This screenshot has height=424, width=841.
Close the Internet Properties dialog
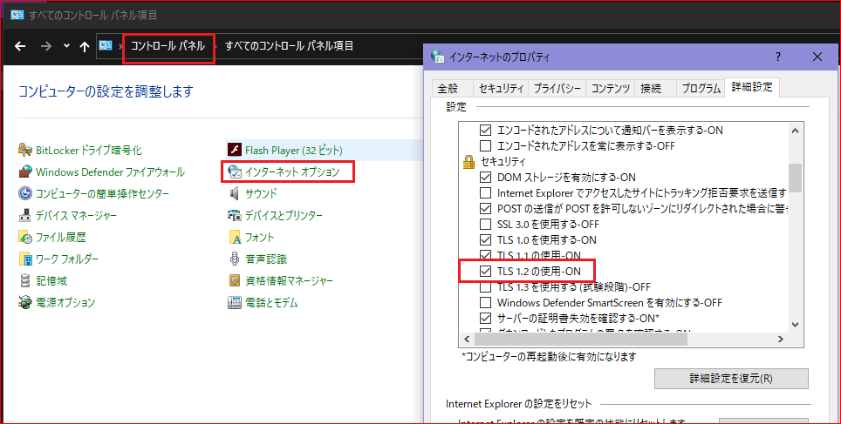[x=817, y=57]
